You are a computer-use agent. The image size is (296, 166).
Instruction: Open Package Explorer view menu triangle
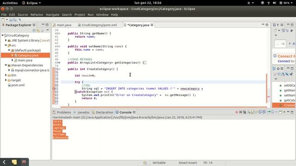click(48, 30)
